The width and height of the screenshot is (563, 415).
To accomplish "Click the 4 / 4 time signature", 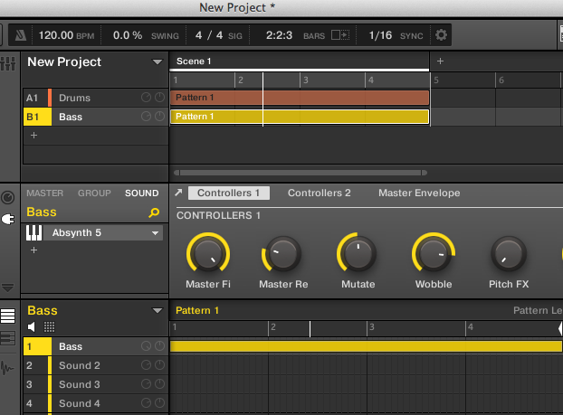I will pos(209,35).
